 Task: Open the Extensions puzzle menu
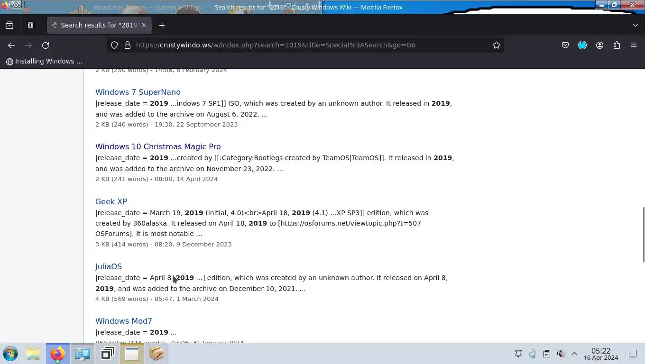point(617,45)
